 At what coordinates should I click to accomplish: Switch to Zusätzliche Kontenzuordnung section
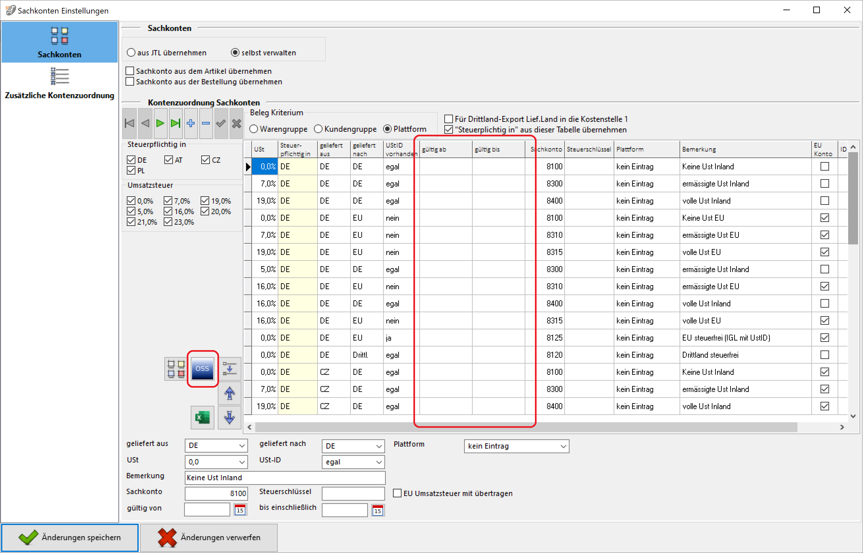coord(60,83)
